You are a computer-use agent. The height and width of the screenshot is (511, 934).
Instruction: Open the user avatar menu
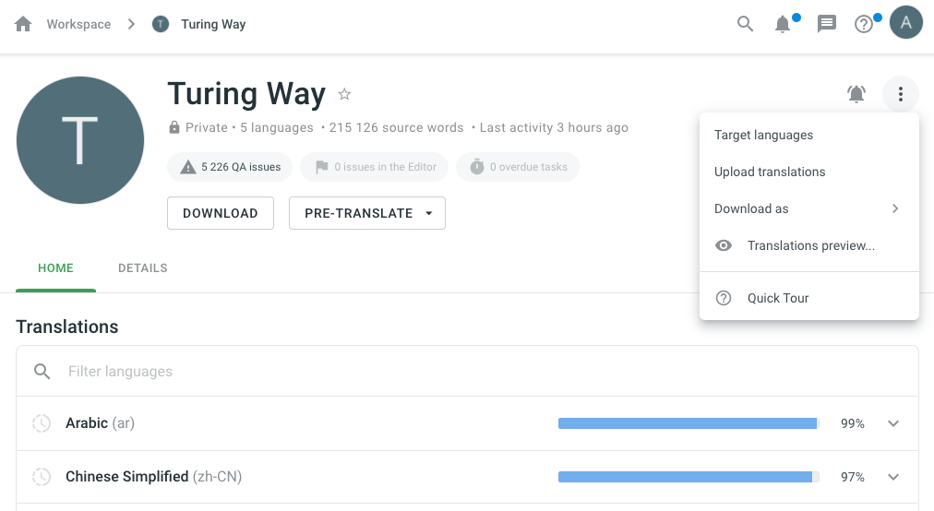click(905, 24)
